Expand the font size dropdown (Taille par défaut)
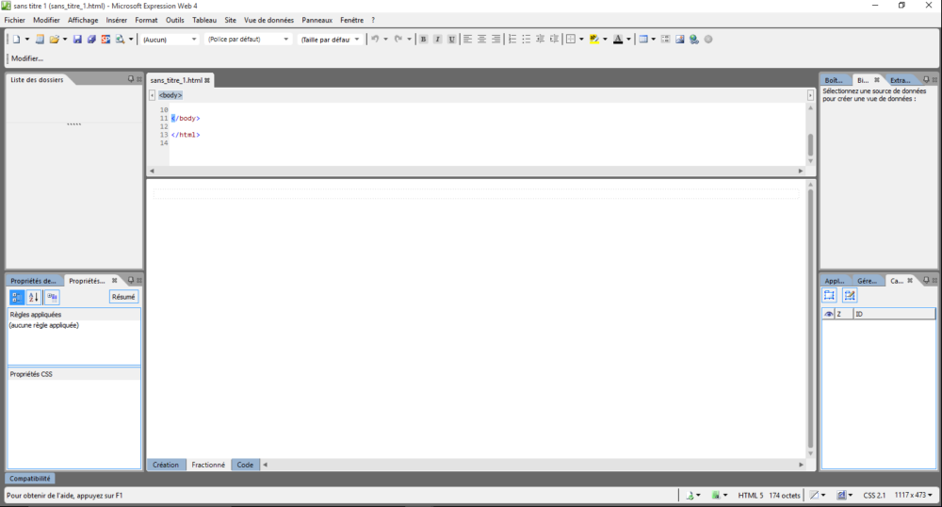Image resolution: width=942 pixels, height=507 pixels. 330,40
